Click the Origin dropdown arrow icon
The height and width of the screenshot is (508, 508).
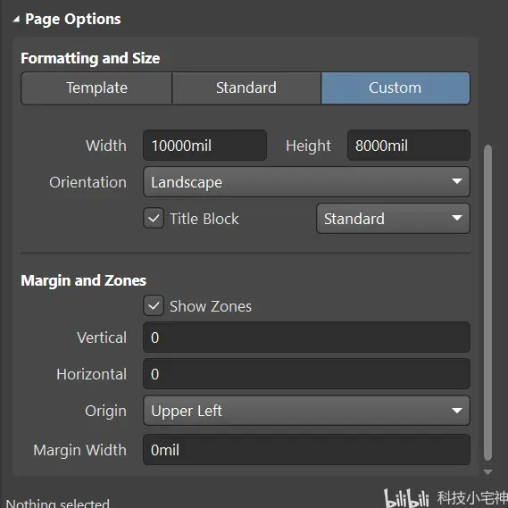pyautogui.click(x=457, y=411)
